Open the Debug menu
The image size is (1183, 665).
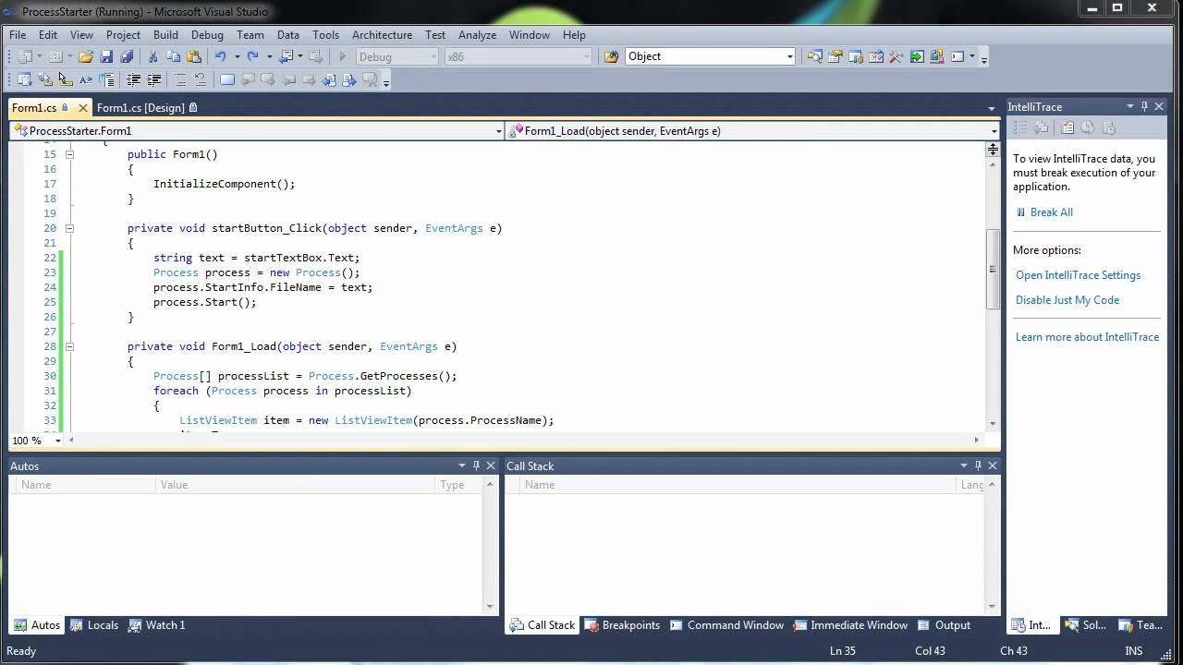pos(207,35)
